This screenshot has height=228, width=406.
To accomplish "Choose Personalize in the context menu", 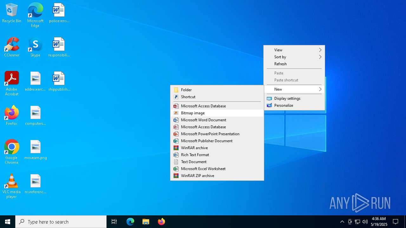I will [x=294, y=105].
